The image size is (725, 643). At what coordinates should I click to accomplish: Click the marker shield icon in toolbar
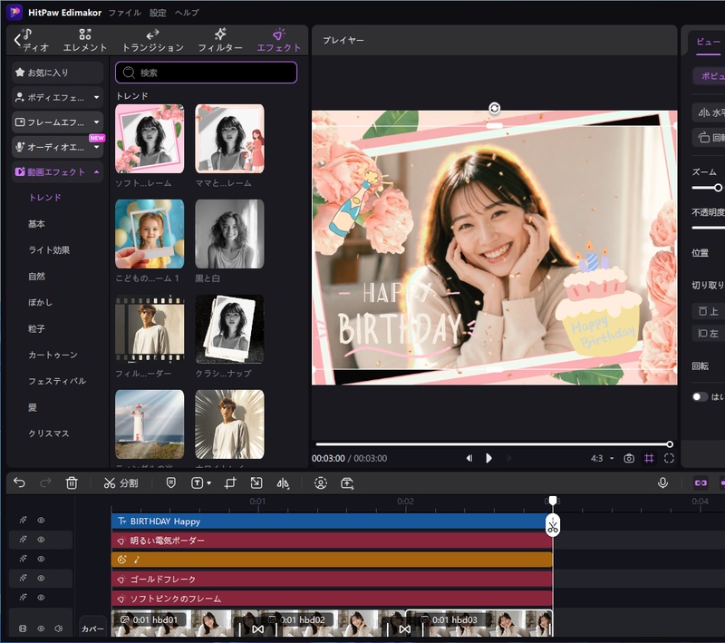[x=170, y=483]
